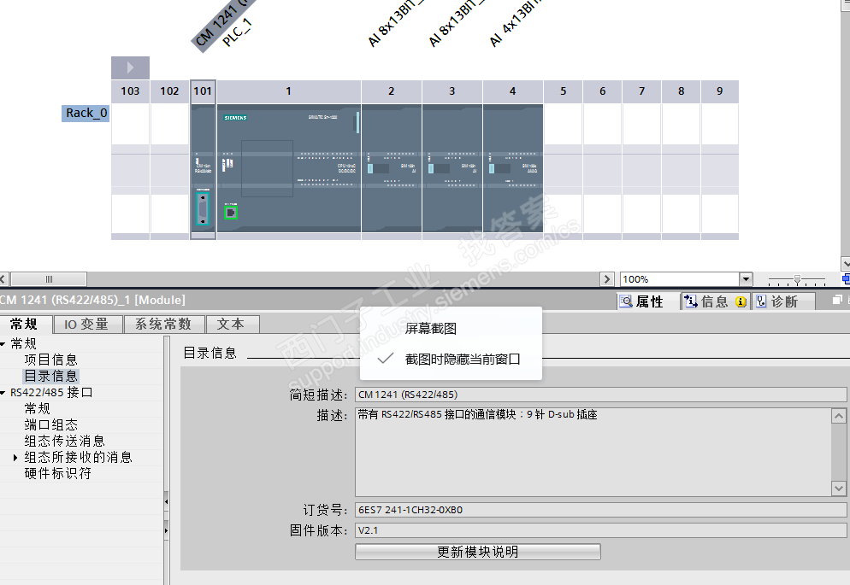The width and height of the screenshot is (850, 585).
Task: Select slot 102 header
Action: tap(169, 91)
